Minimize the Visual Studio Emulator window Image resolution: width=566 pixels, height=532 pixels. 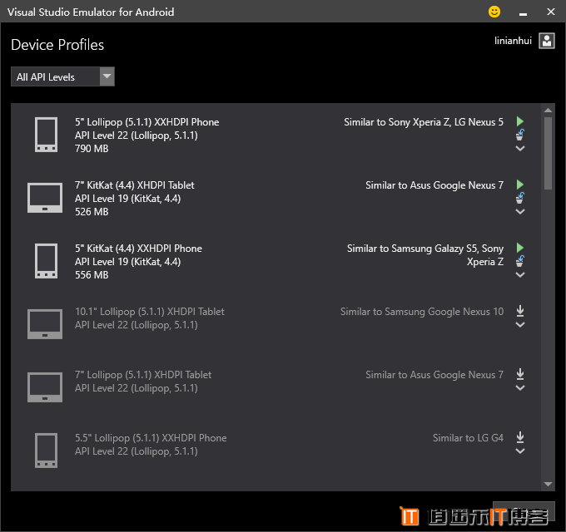pyautogui.click(x=523, y=12)
